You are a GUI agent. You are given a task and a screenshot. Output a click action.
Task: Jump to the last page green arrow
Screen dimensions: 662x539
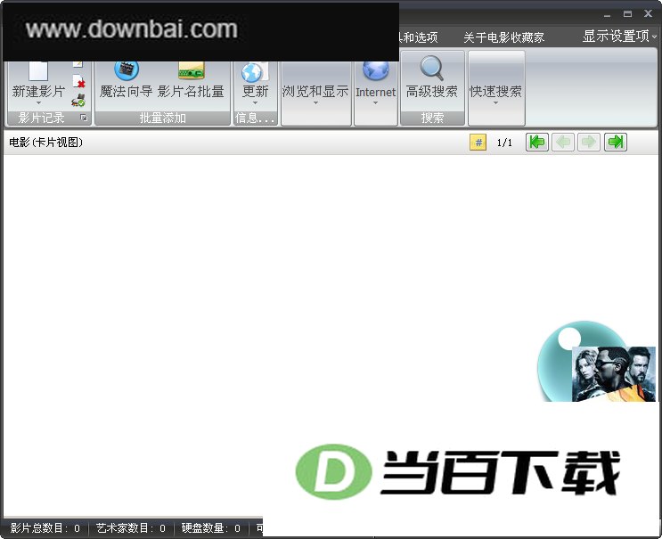[615, 143]
